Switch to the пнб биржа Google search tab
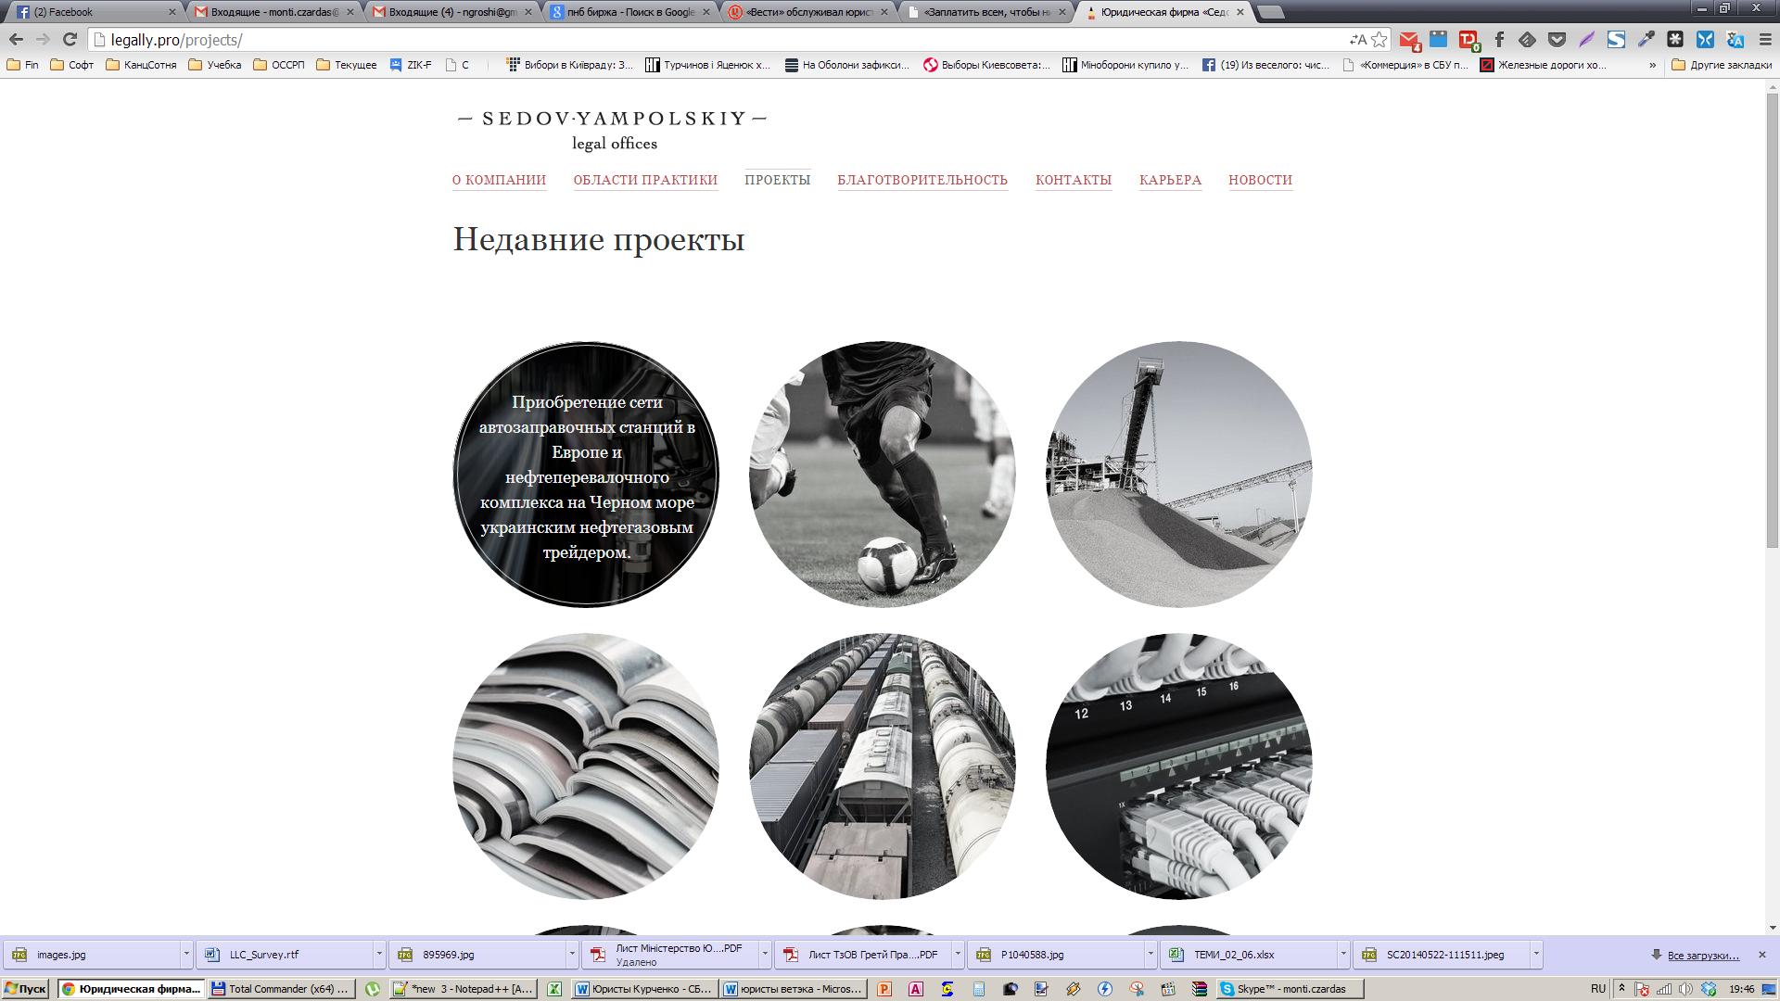Screen dimensions: 1780x1001 (x=630, y=12)
